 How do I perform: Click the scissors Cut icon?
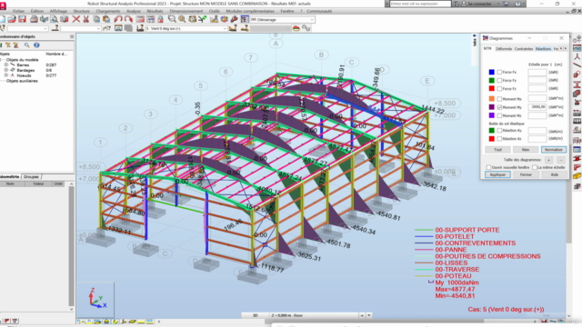[x=86, y=19]
